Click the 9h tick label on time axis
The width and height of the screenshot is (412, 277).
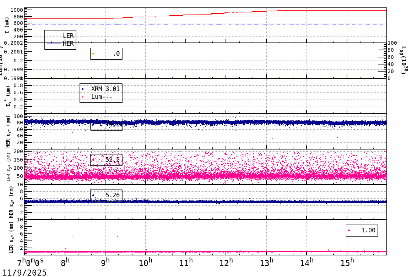coord(105,262)
